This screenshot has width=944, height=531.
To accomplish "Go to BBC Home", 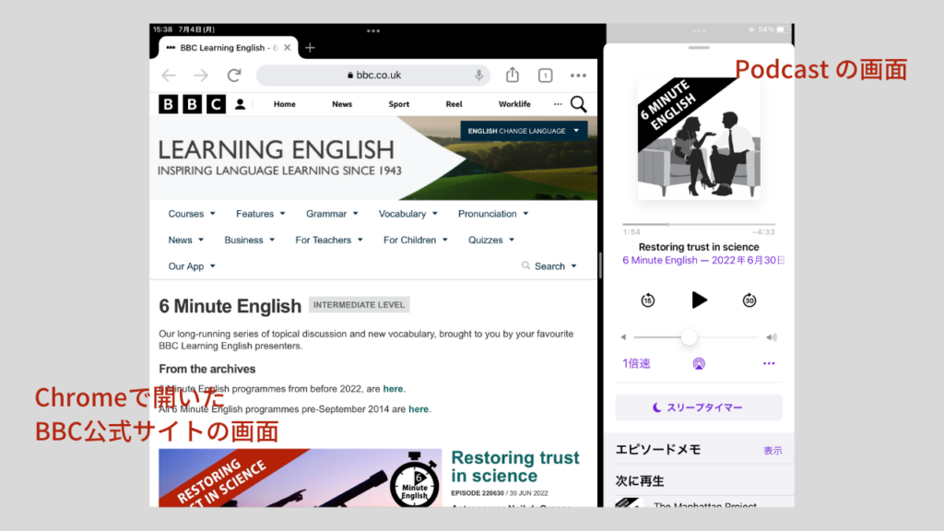I will point(285,104).
